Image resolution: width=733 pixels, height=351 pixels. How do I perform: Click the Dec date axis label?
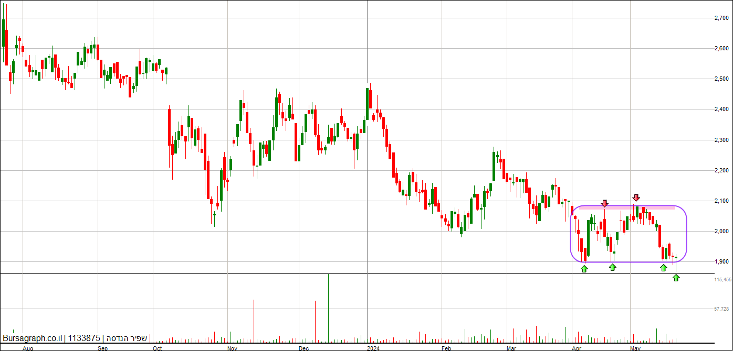(x=303, y=348)
